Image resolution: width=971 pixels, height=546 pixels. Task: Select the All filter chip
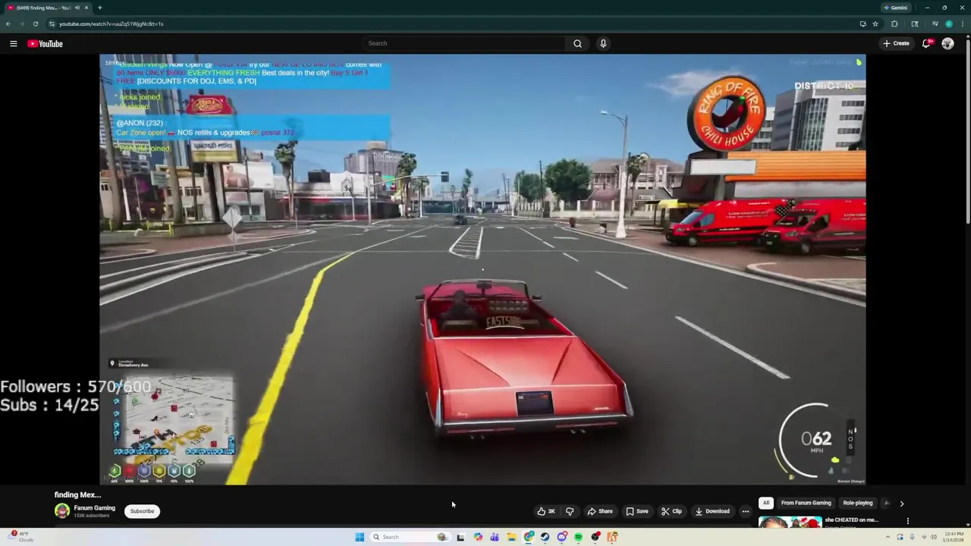pyautogui.click(x=766, y=503)
